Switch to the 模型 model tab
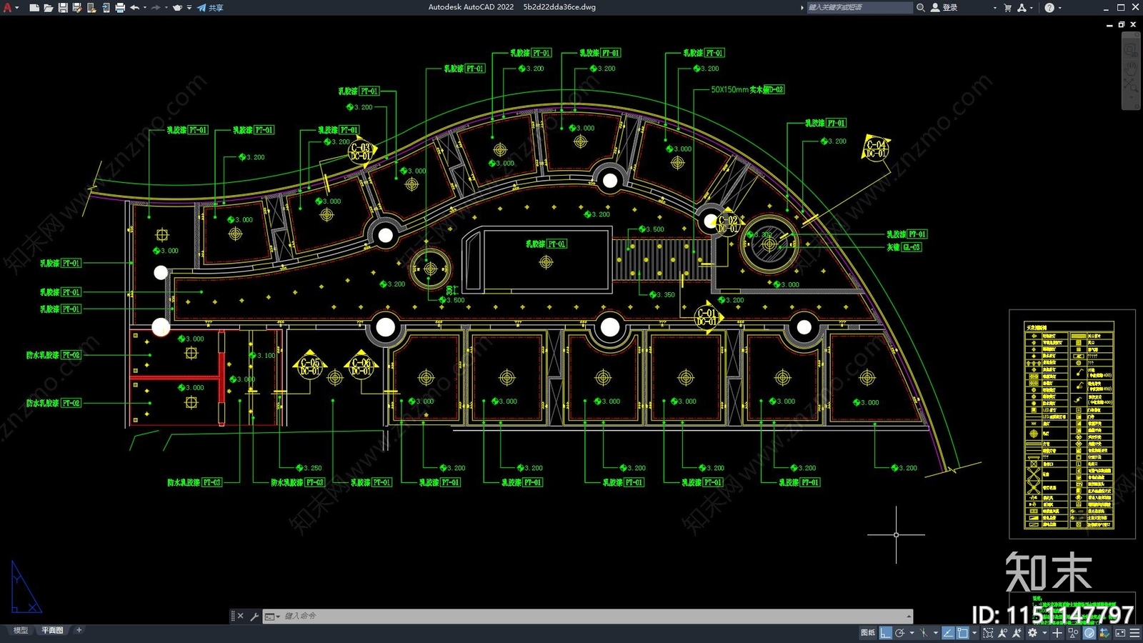Image resolution: width=1143 pixels, height=643 pixels. pyautogui.click(x=21, y=630)
